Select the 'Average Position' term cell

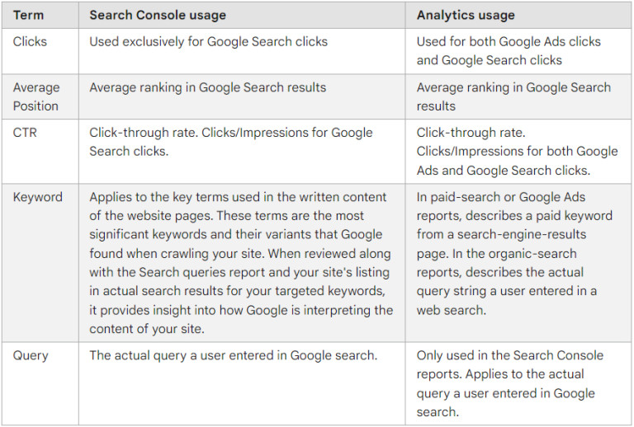pos(35,96)
